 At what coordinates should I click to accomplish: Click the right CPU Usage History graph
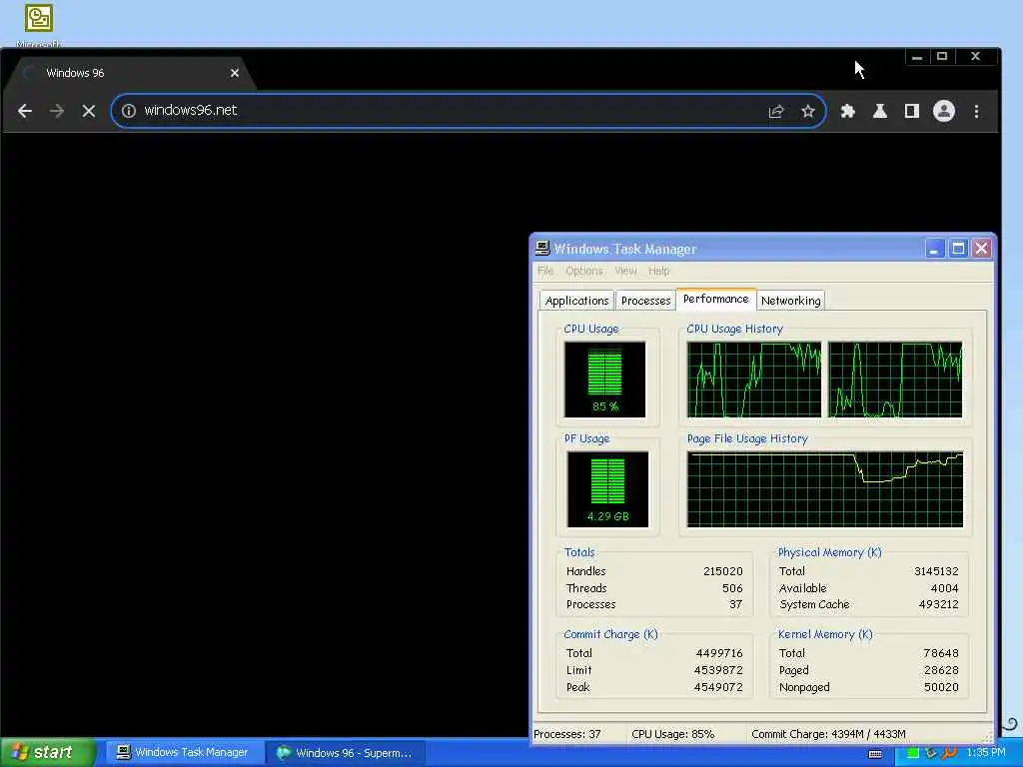pyautogui.click(x=895, y=380)
